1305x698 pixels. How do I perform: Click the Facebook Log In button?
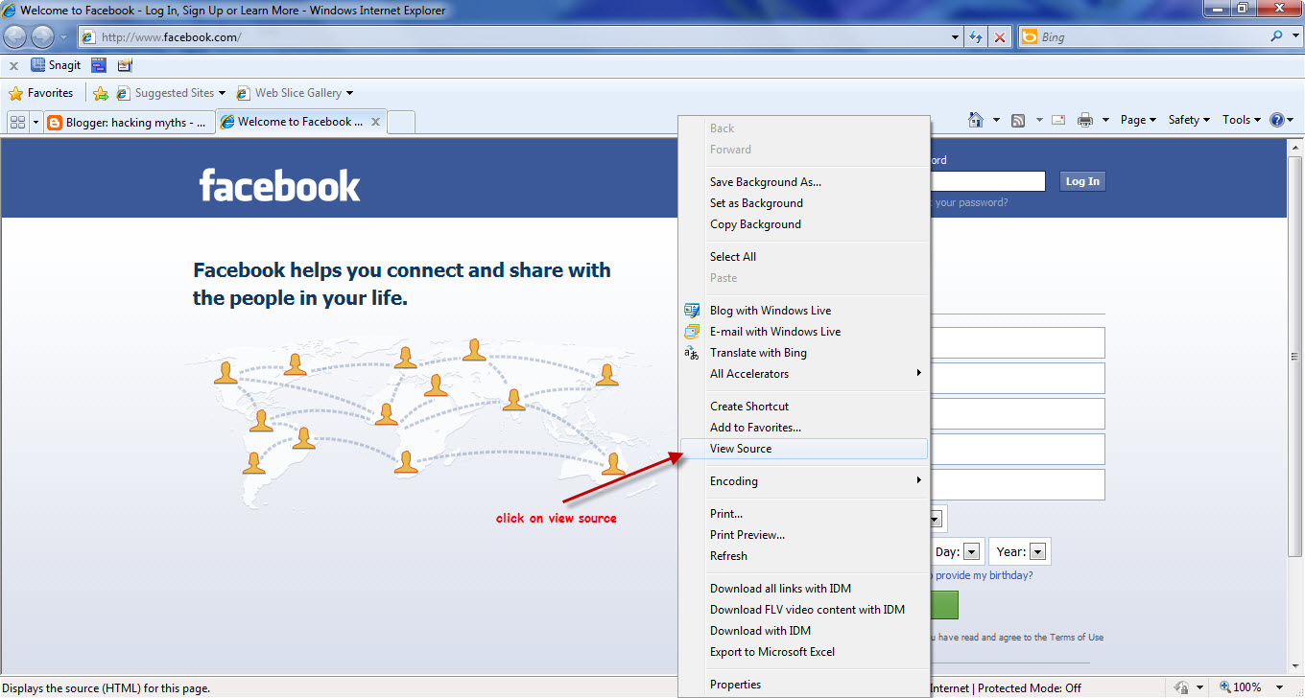tap(1082, 181)
